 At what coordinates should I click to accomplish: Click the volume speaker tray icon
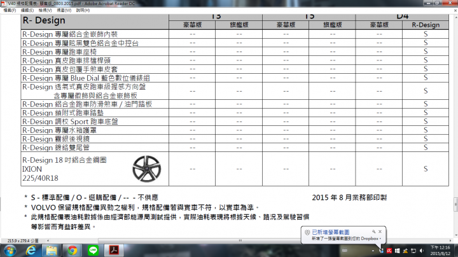(422, 251)
